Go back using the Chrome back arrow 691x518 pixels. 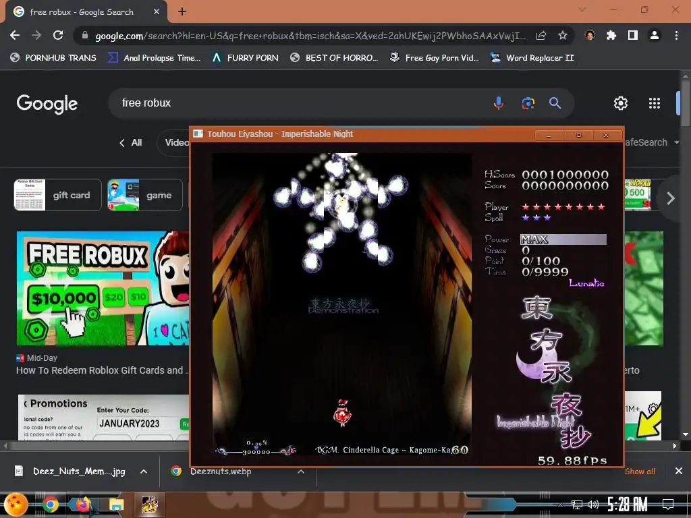point(15,35)
